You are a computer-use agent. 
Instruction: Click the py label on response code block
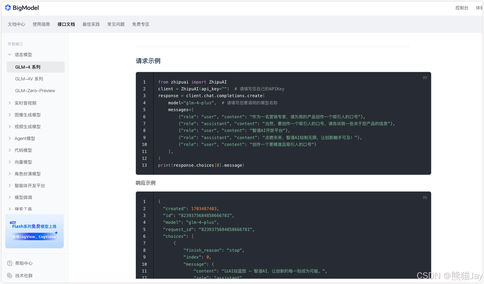point(425,197)
